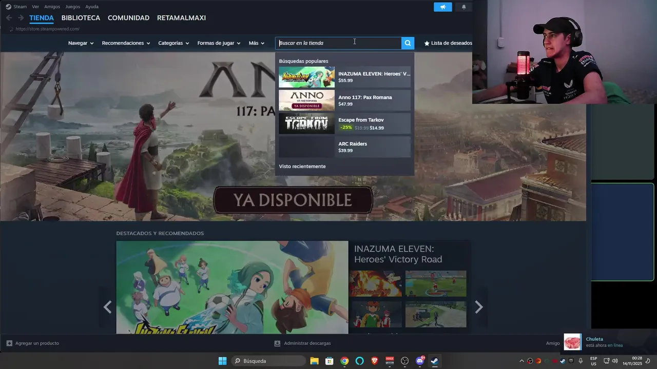Open the Amigos menu

coord(52,7)
